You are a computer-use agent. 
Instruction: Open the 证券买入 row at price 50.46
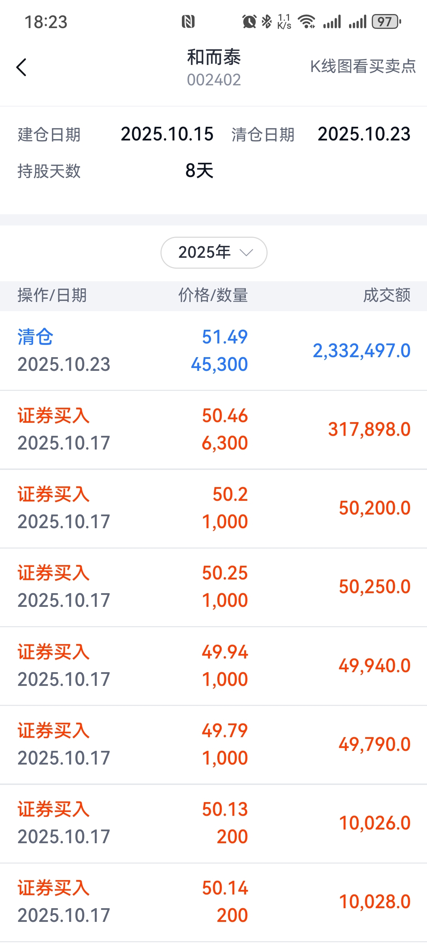click(213, 430)
